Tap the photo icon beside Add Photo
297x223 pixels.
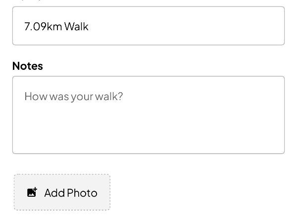32,192
